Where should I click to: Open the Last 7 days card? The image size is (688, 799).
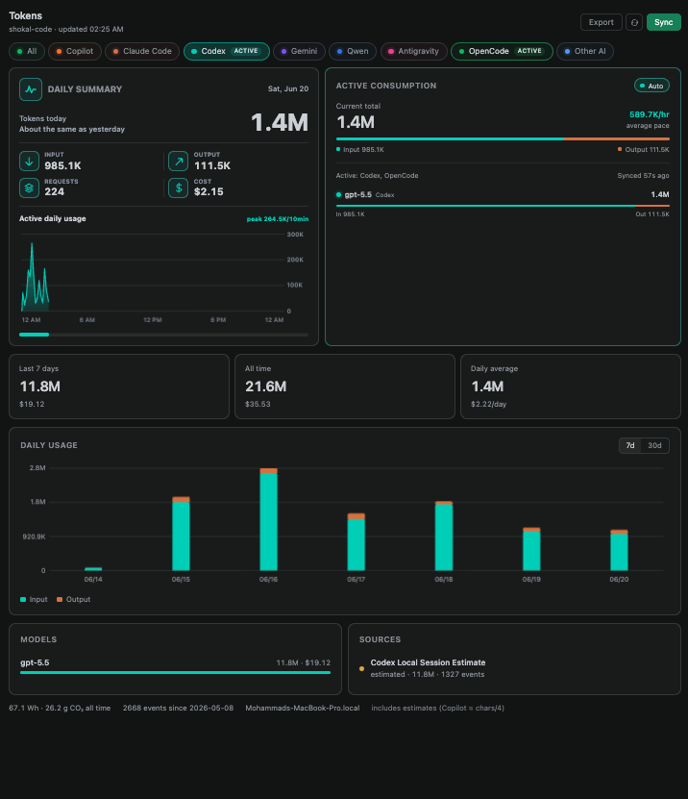119,387
